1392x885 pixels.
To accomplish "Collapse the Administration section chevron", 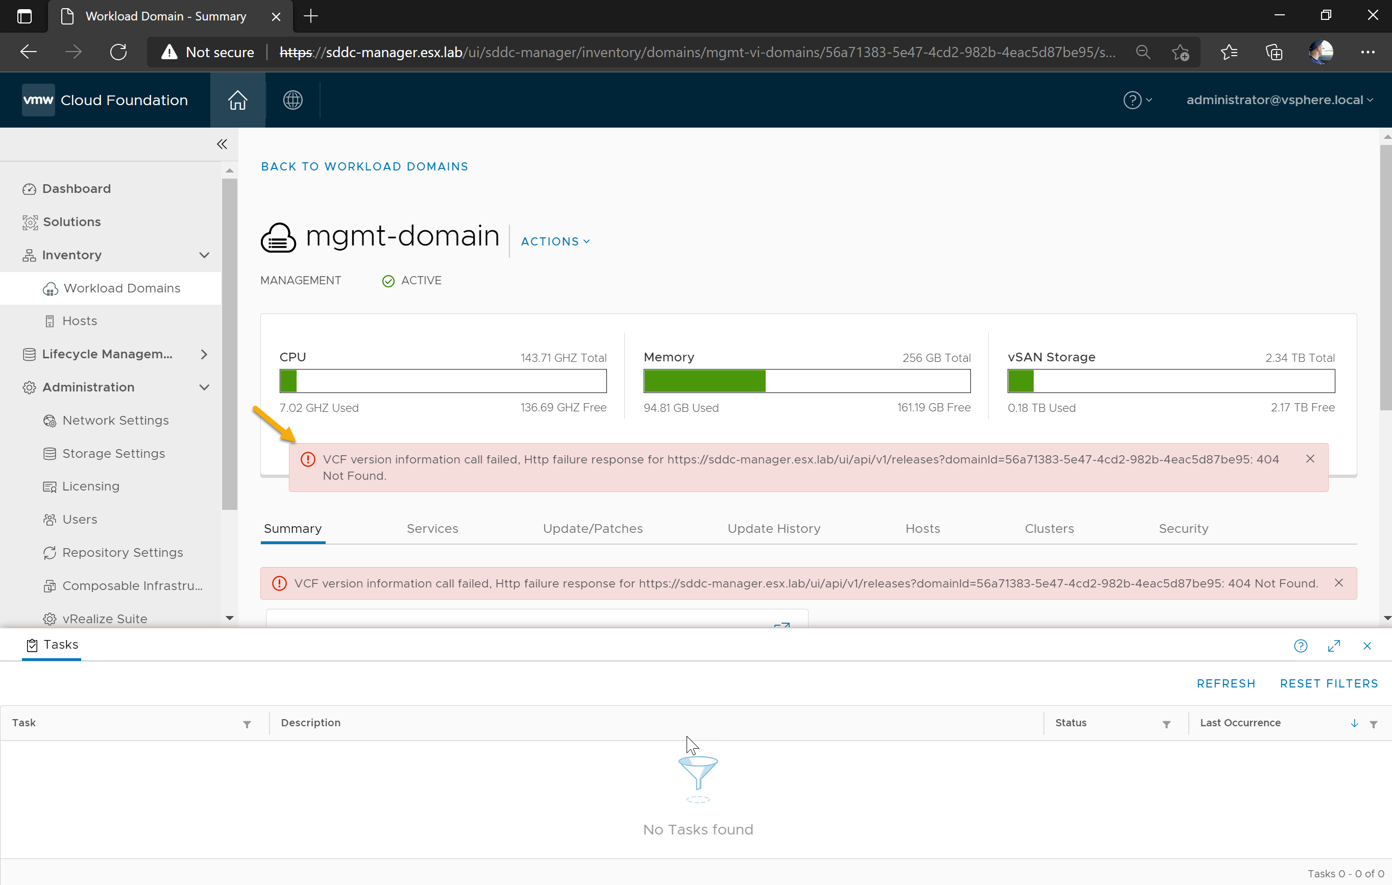I will (x=204, y=387).
